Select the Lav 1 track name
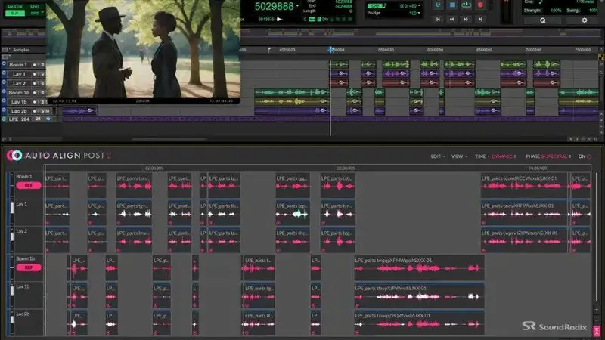The height and width of the screenshot is (340, 605). (19, 74)
